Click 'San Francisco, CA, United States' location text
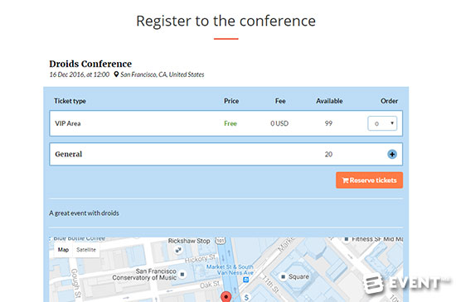 (163, 74)
